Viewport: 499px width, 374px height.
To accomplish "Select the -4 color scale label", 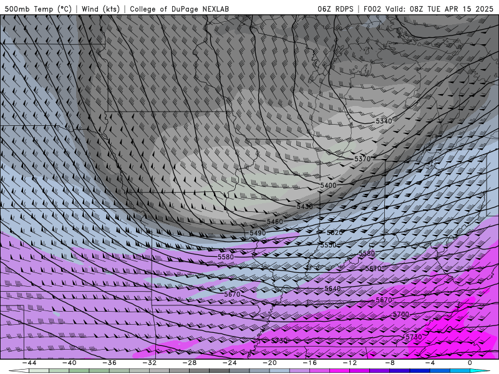I will [x=430, y=363].
